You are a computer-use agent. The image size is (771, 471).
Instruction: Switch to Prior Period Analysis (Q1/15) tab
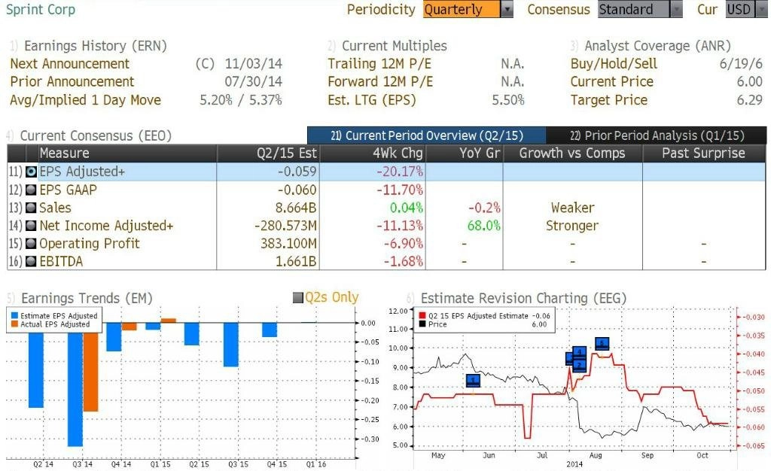[x=657, y=135]
